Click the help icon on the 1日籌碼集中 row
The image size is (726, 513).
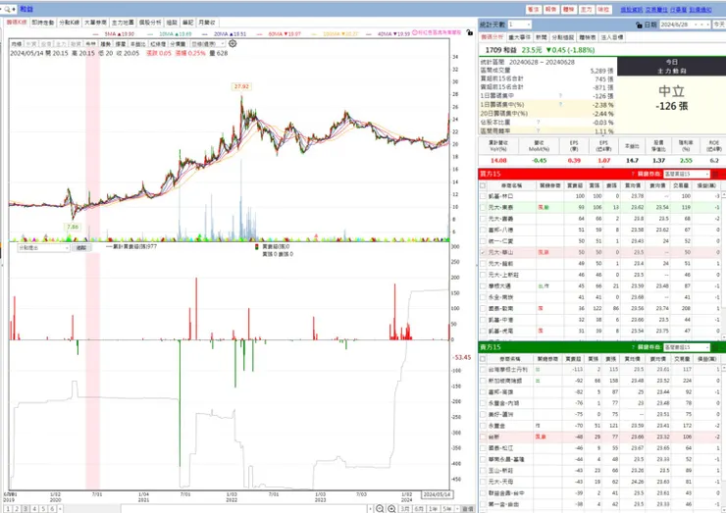560,96
